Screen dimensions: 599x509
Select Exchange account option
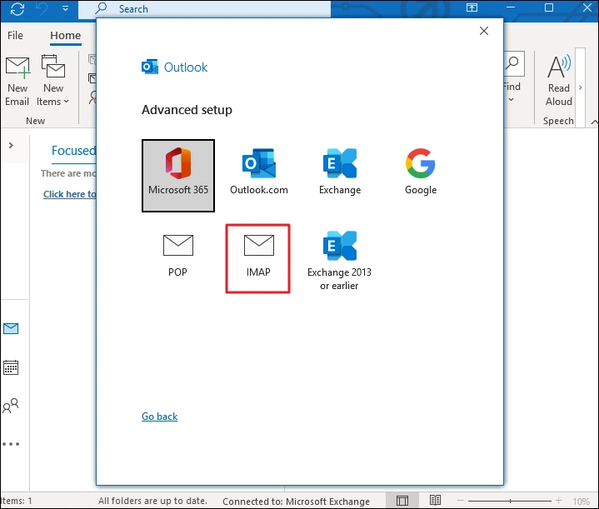click(340, 172)
